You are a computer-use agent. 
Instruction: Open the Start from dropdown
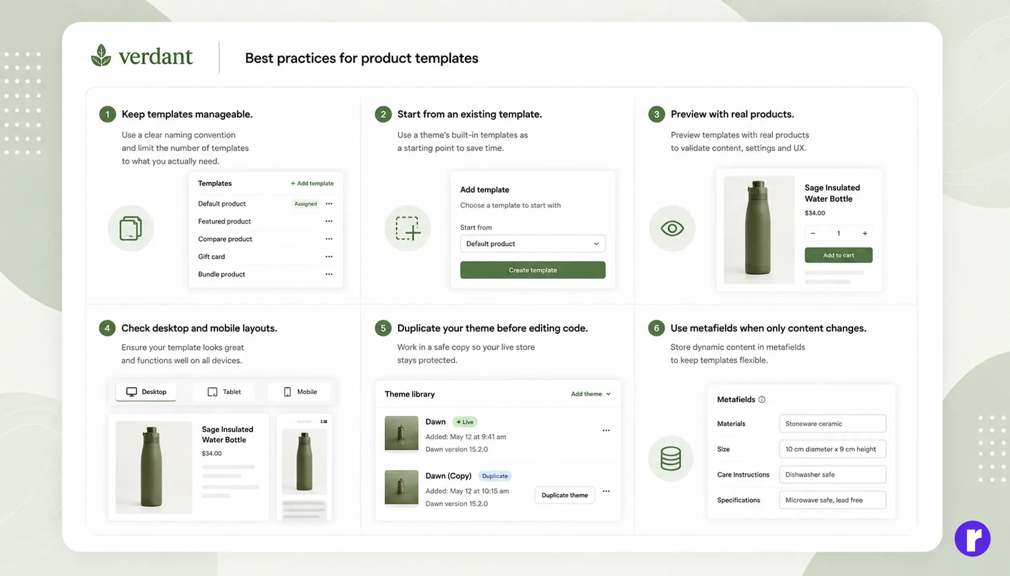click(533, 244)
